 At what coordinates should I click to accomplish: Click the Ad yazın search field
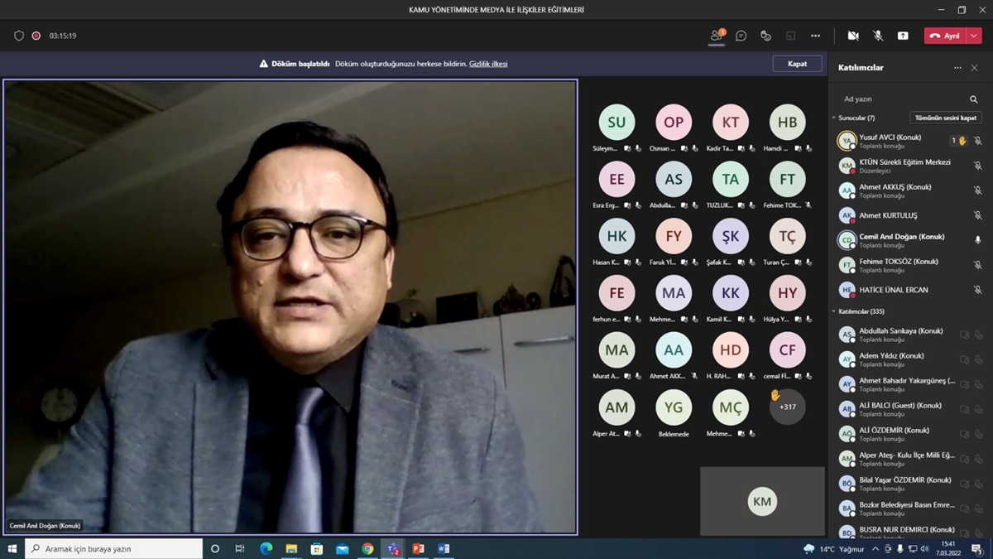[x=902, y=99]
